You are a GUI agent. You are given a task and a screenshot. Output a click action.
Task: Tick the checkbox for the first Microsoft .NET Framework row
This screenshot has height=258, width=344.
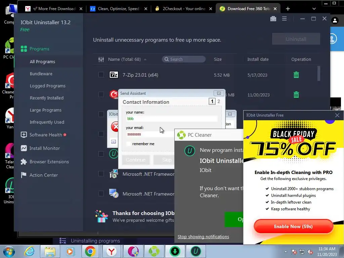coord(101,174)
